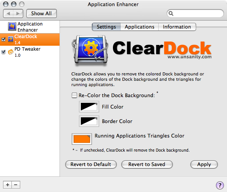227x192 pixels.
Task: Click the PD Tweaker sidebar icon
Action: [x=11, y=52]
